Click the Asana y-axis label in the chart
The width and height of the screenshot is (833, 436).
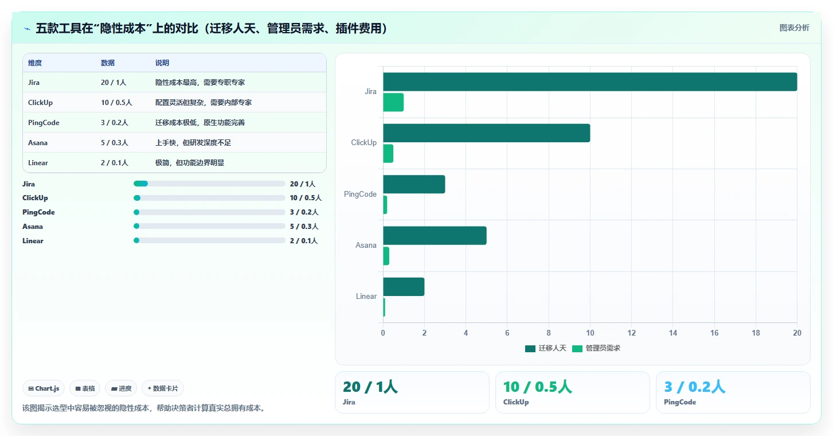[366, 246]
